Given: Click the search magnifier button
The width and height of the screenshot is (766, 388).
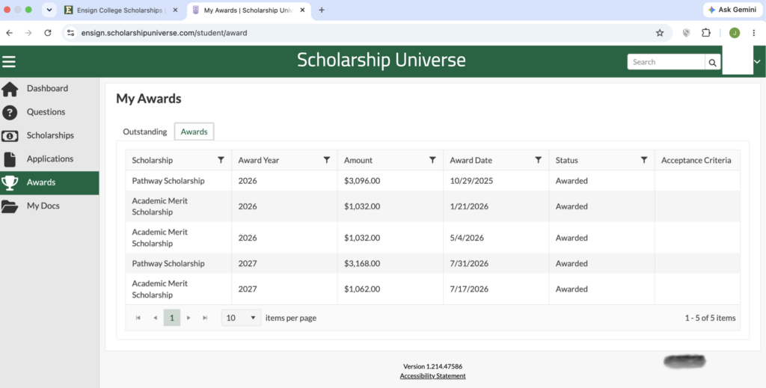Looking at the screenshot, I should coord(712,62).
